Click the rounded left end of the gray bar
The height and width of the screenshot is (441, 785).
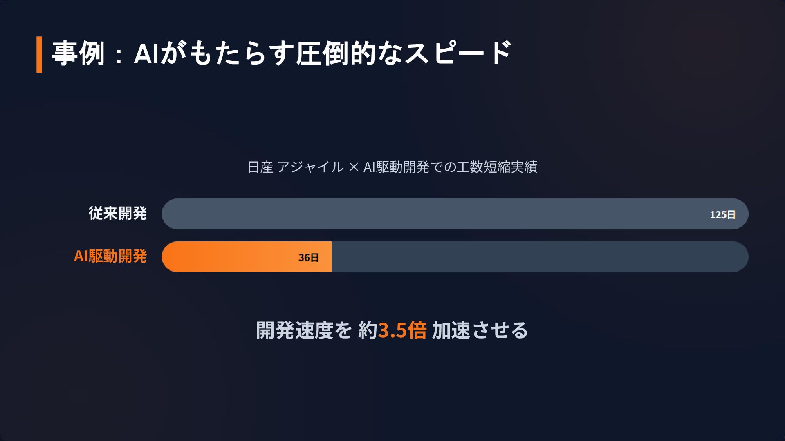click(170, 214)
